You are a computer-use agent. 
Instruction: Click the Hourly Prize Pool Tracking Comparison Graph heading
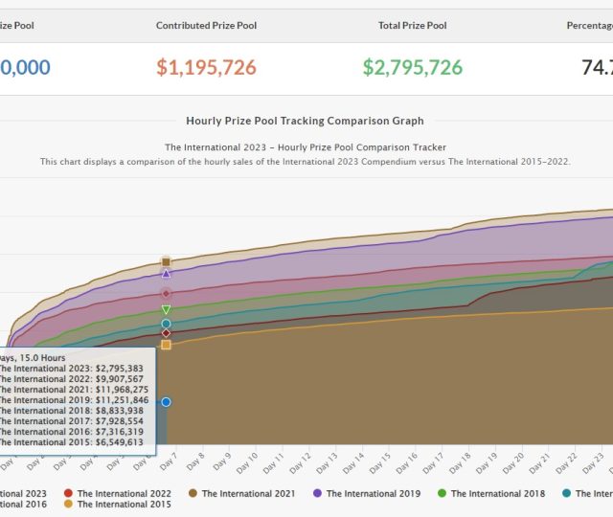(x=305, y=121)
